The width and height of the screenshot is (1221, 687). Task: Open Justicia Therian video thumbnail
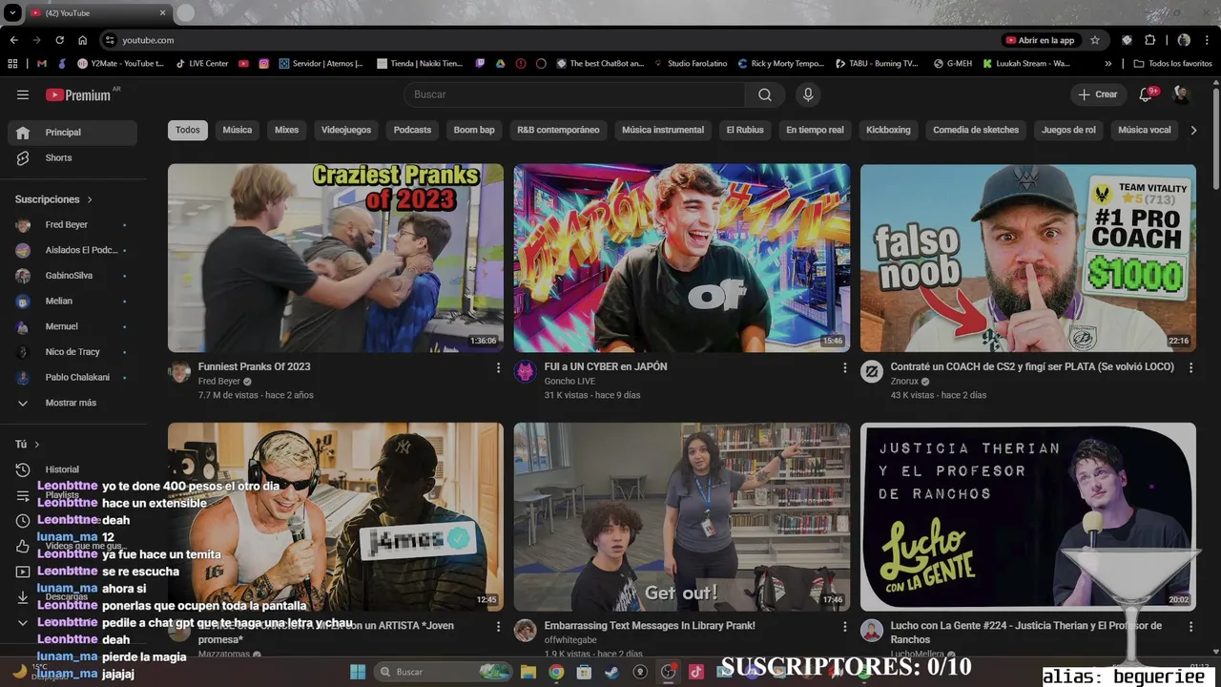(x=1028, y=517)
